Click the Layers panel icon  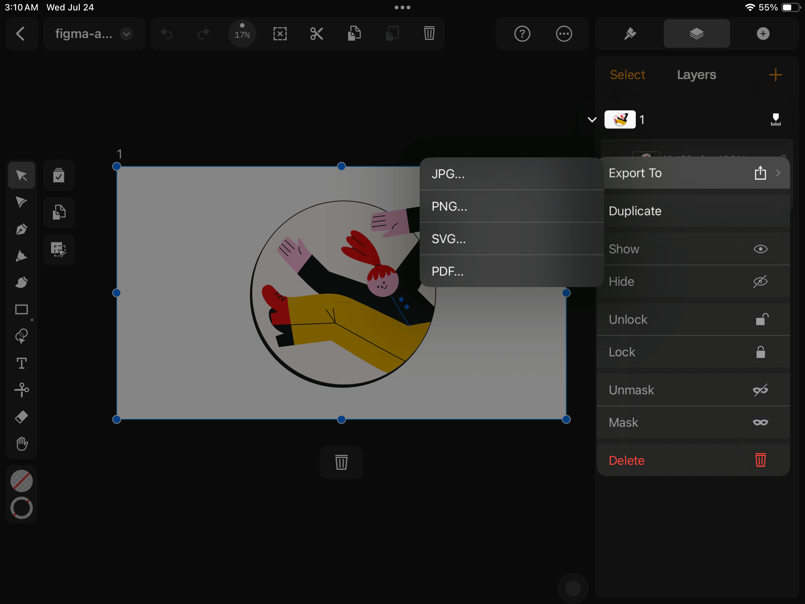695,34
